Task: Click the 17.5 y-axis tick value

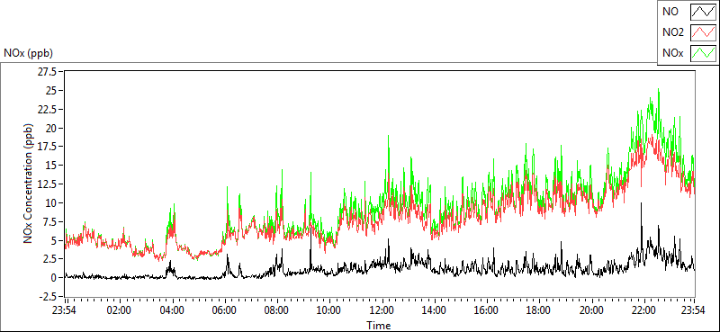Action: click(48, 147)
